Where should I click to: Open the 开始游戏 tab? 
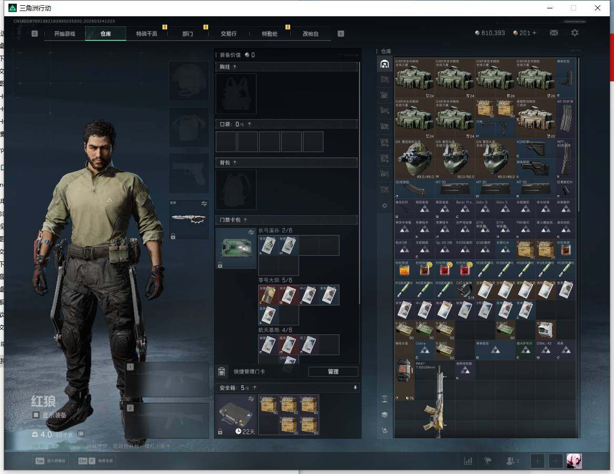pyautogui.click(x=65, y=34)
